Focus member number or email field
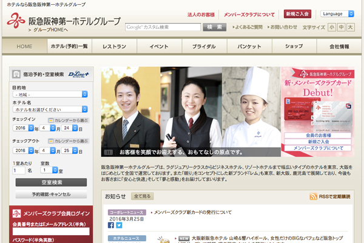 [x=51, y=231]
